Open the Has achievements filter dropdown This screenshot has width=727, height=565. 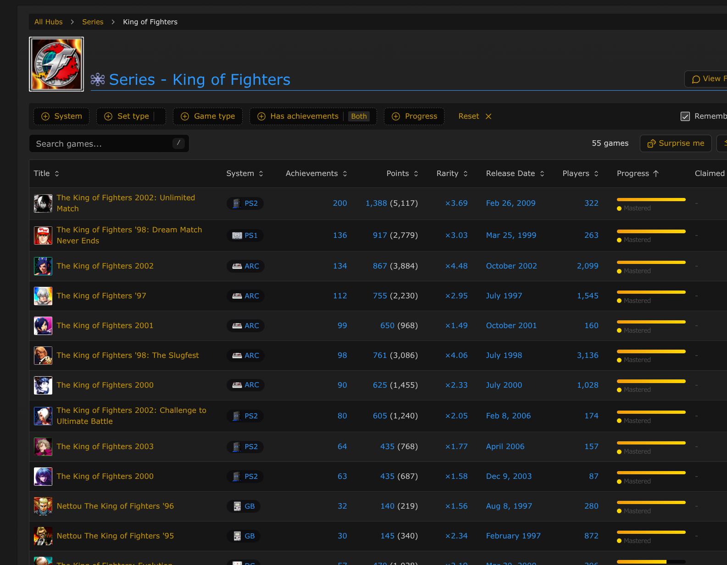313,116
